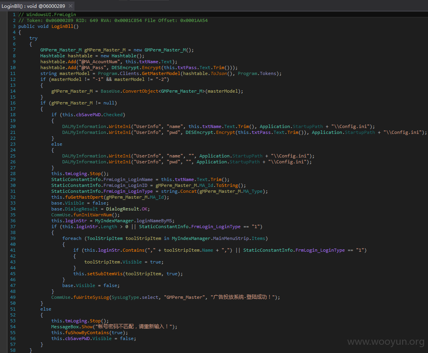Image resolution: width=428 pixels, height=353 pixels.
Task: Click tmLoging field on line 28
Action: click(76, 174)
